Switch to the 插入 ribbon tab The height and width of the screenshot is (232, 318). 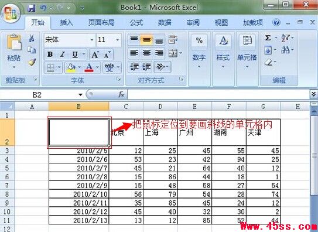tap(67, 22)
